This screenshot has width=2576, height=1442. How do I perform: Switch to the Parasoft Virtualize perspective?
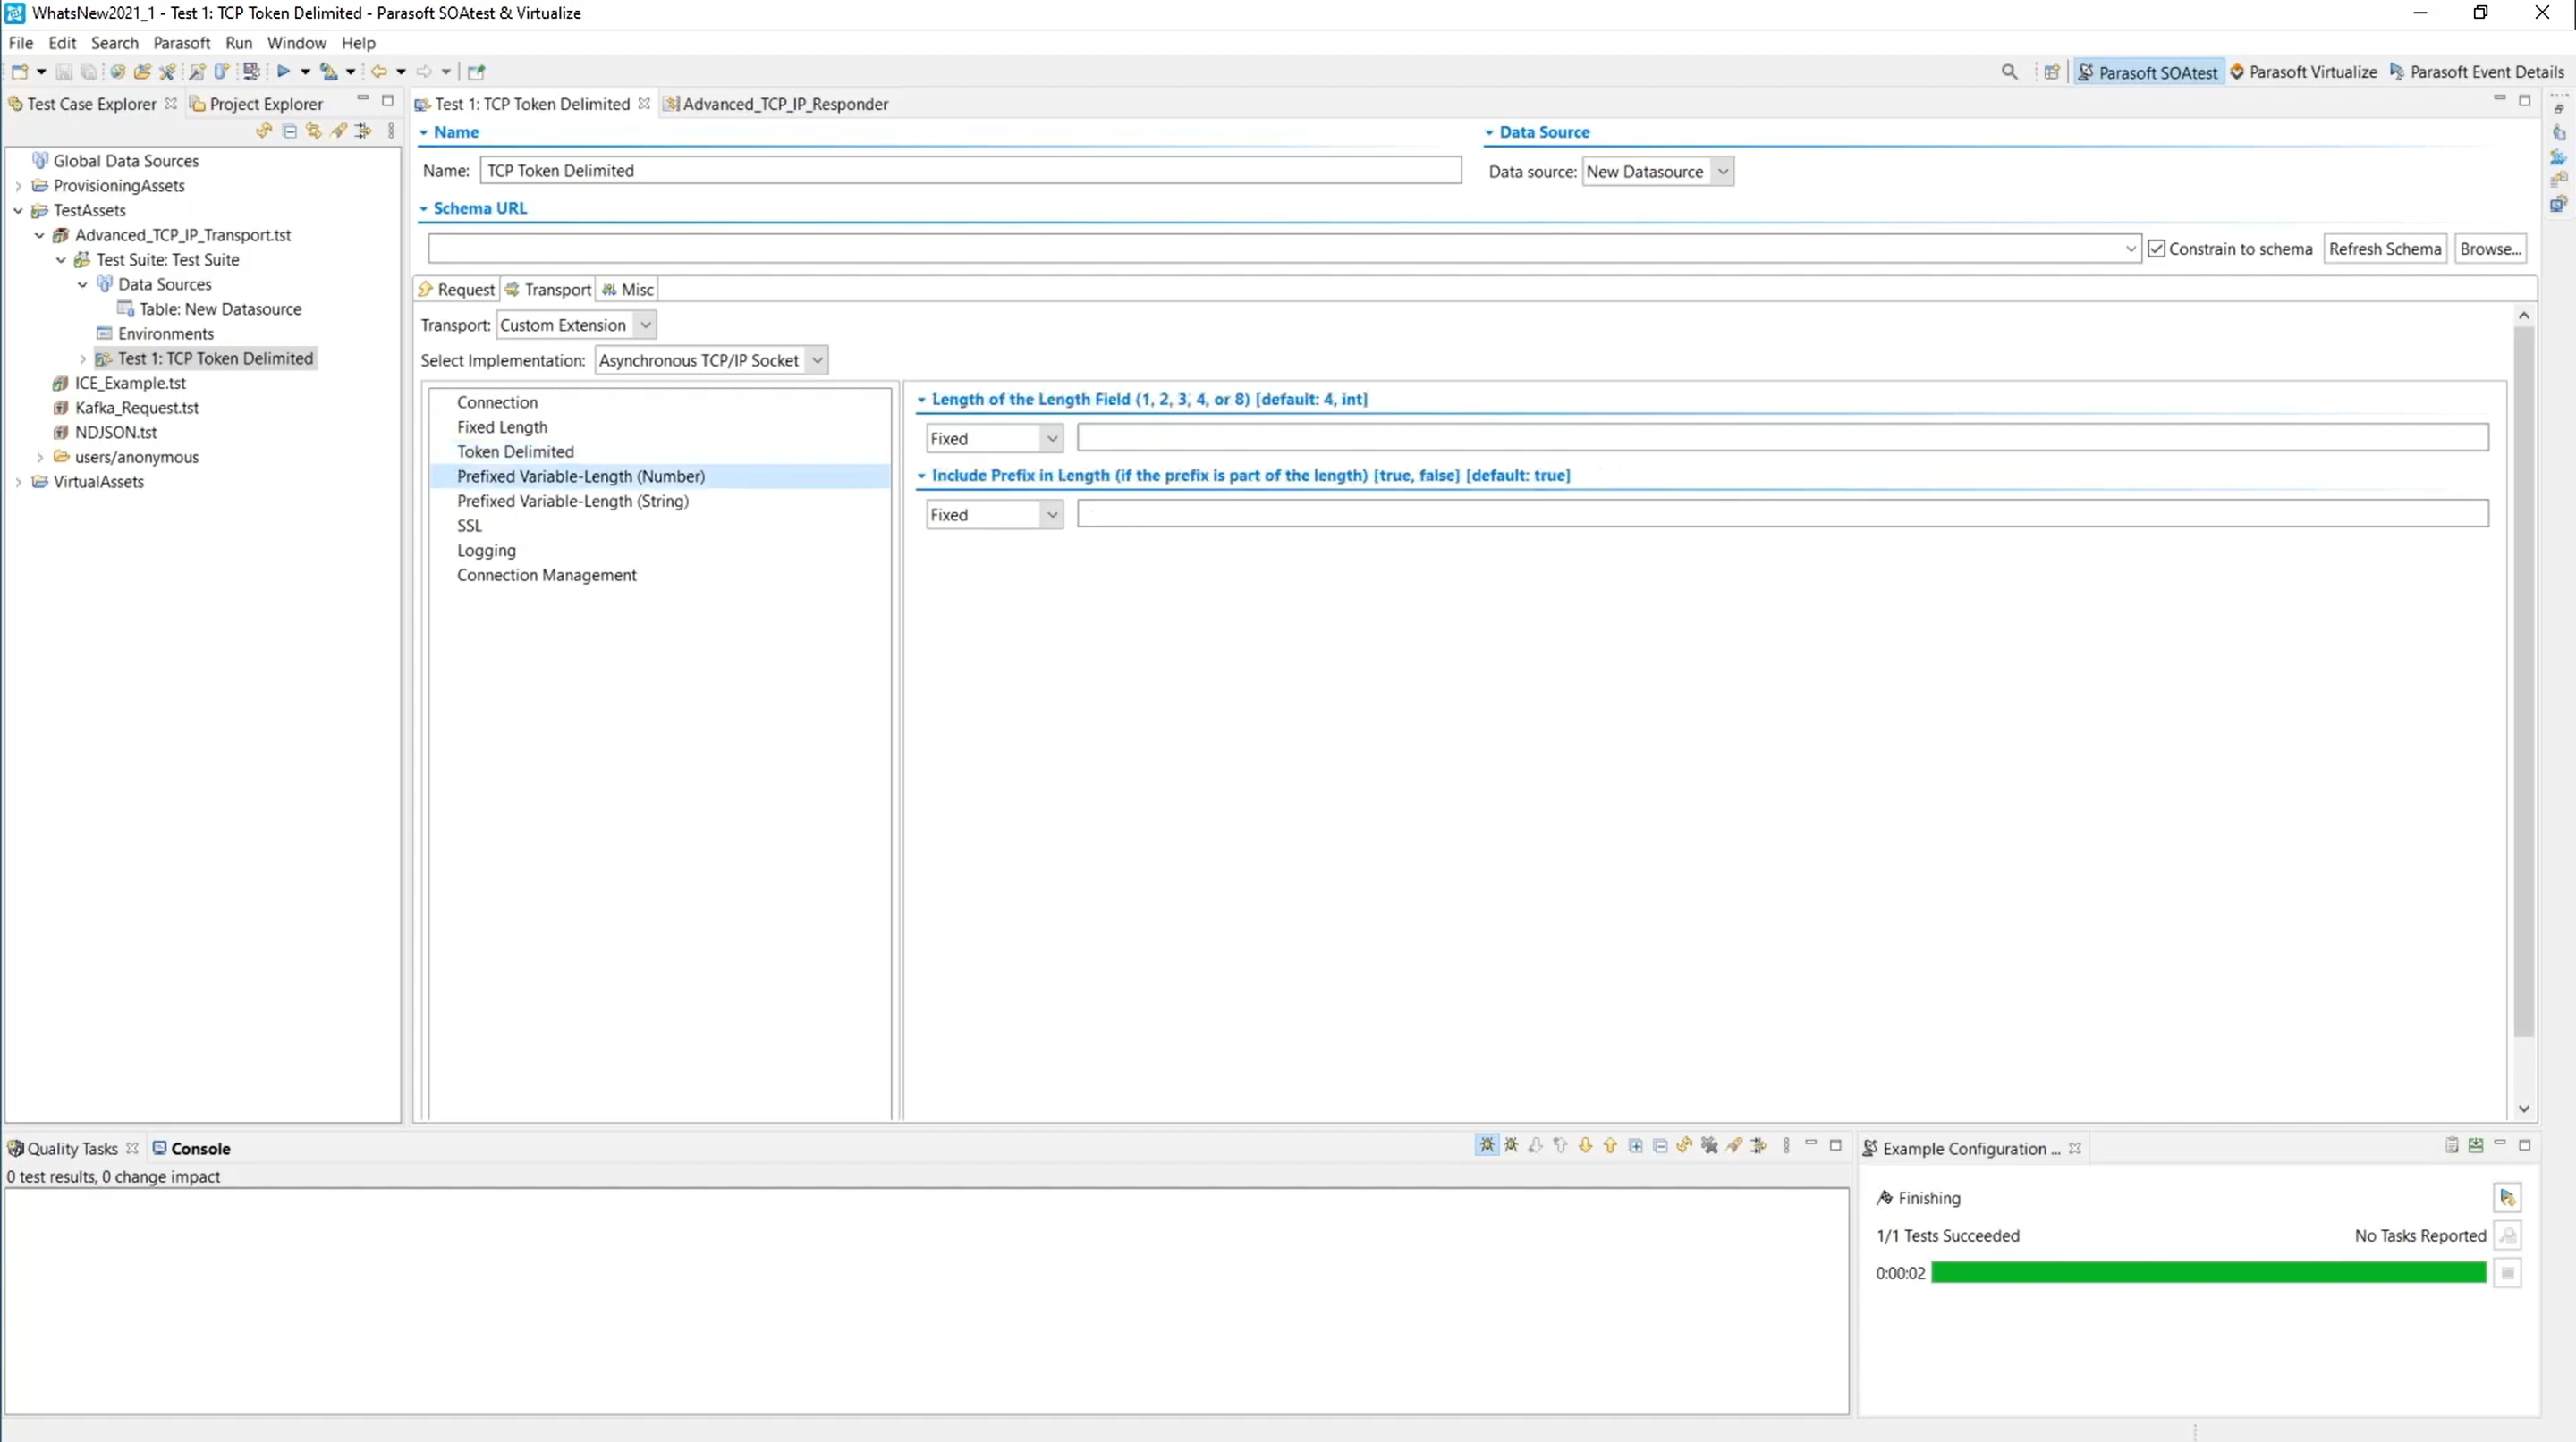coord(2303,72)
